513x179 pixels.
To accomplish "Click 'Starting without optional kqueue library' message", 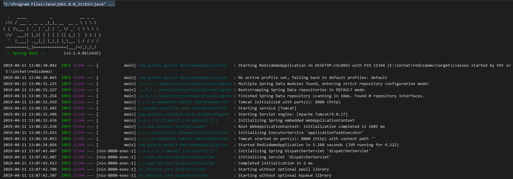I will pos(285,176).
